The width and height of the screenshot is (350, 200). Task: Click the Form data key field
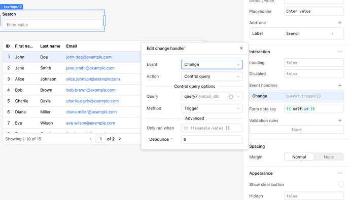pos(313,109)
